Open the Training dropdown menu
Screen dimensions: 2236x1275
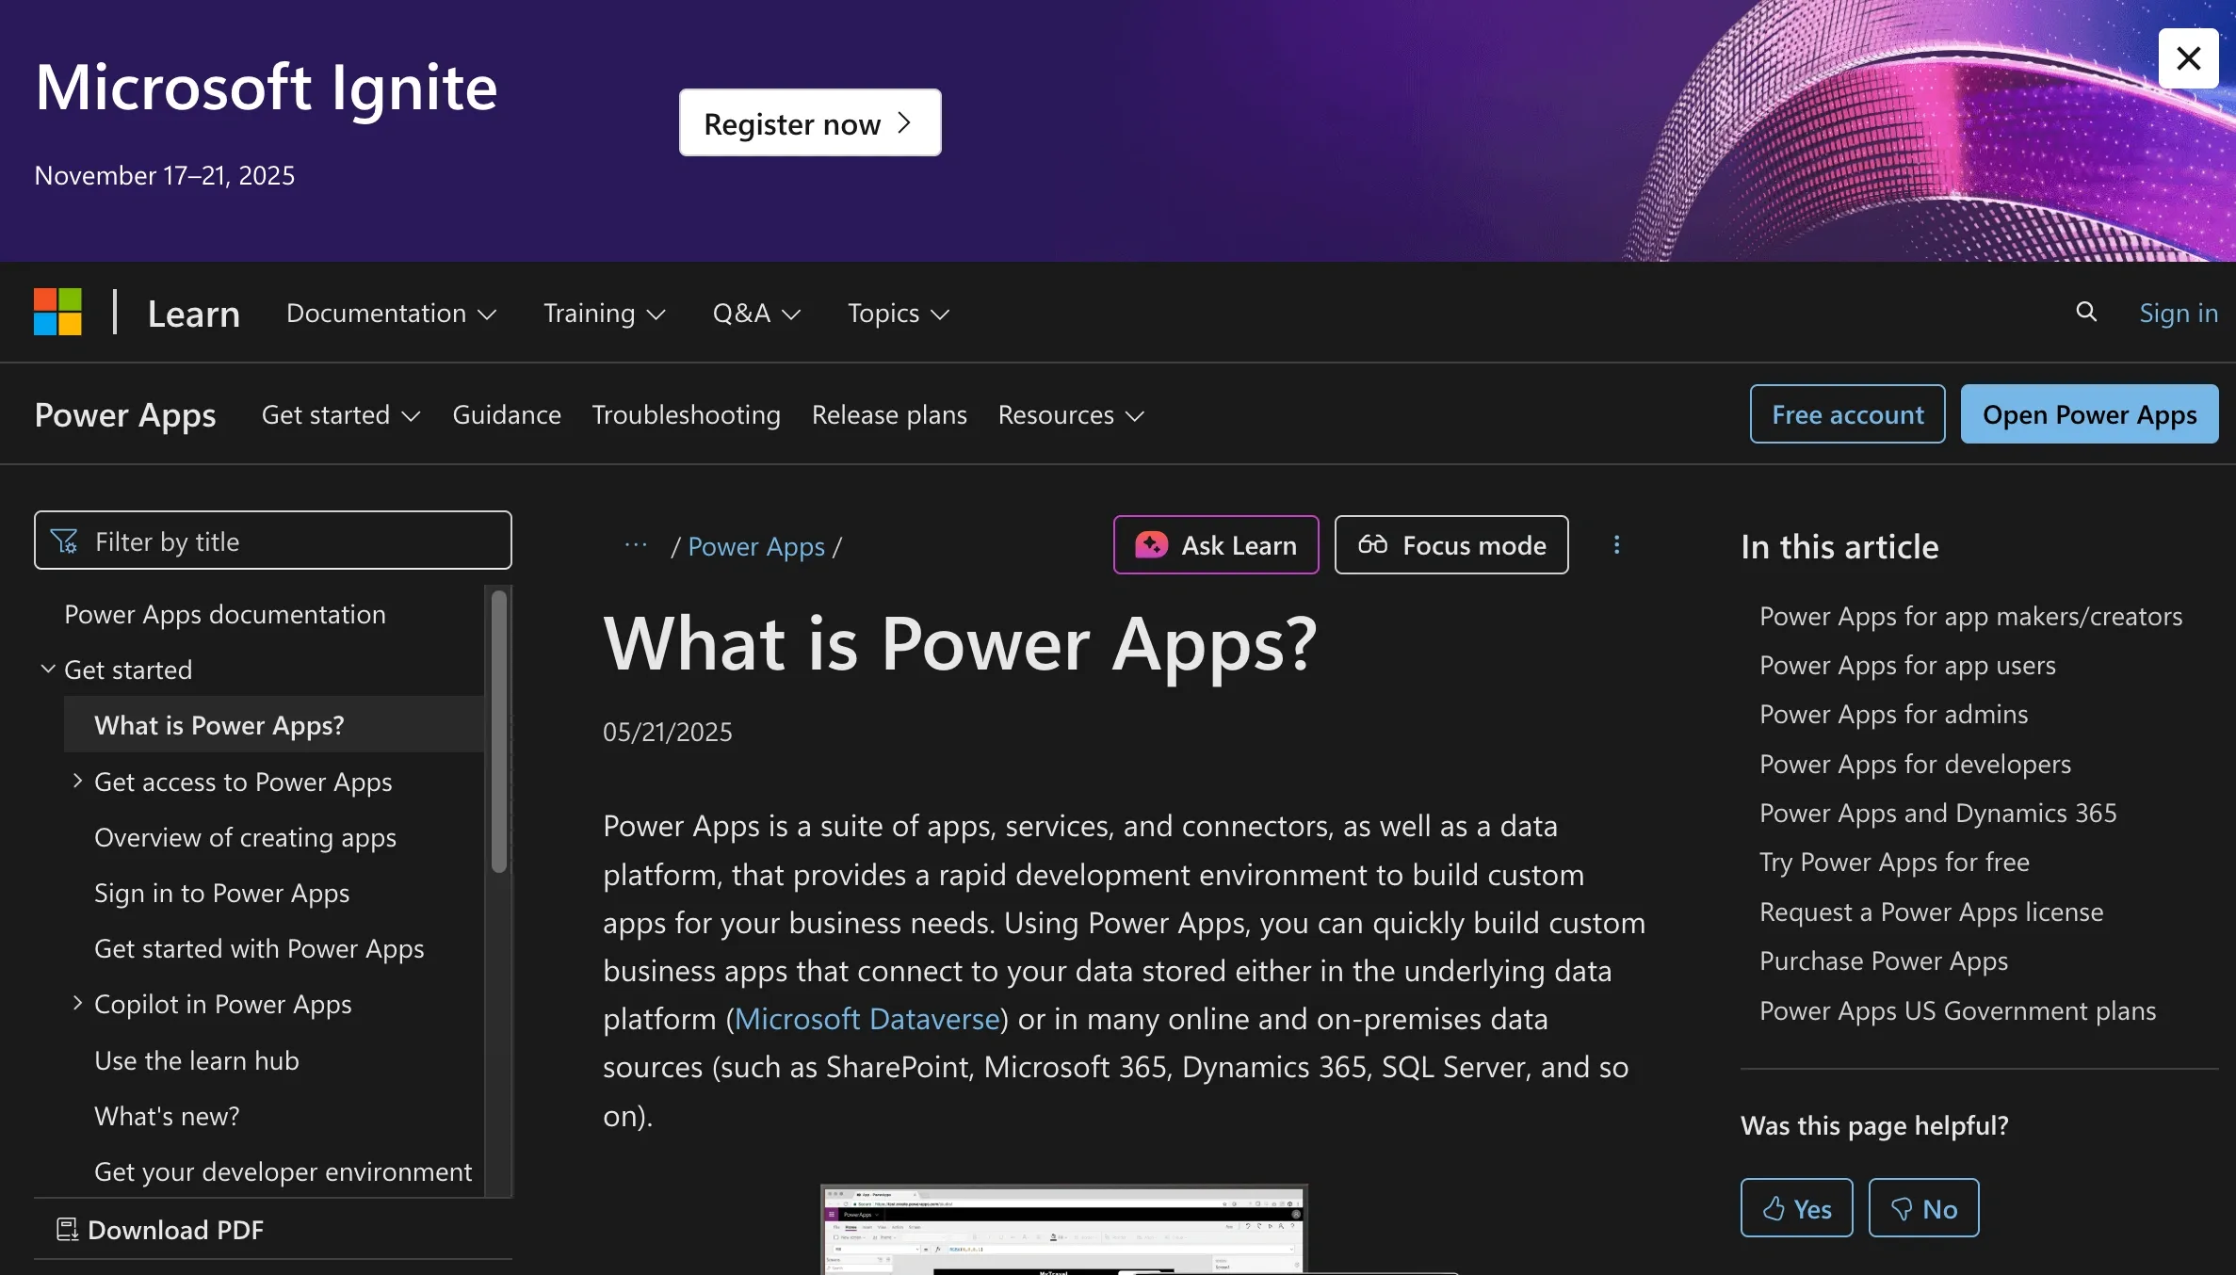tap(603, 313)
